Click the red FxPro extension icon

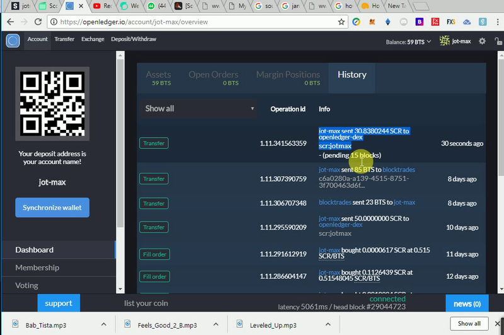click(435, 22)
